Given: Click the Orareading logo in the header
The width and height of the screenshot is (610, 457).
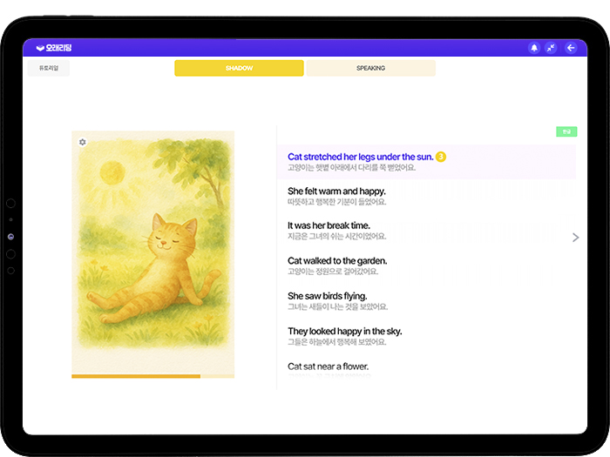Looking at the screenshot, I should [52, 48].
